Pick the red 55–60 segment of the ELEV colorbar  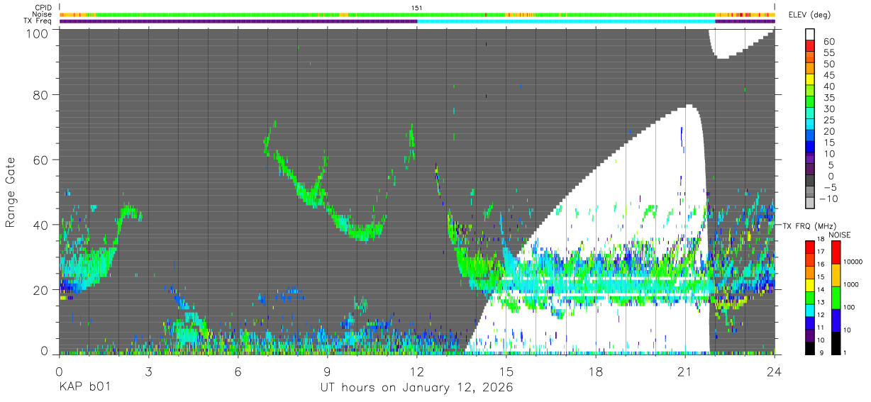point(811,48)
